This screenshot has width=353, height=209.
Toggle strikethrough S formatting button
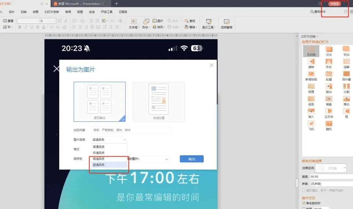click(x=38, y=27)
